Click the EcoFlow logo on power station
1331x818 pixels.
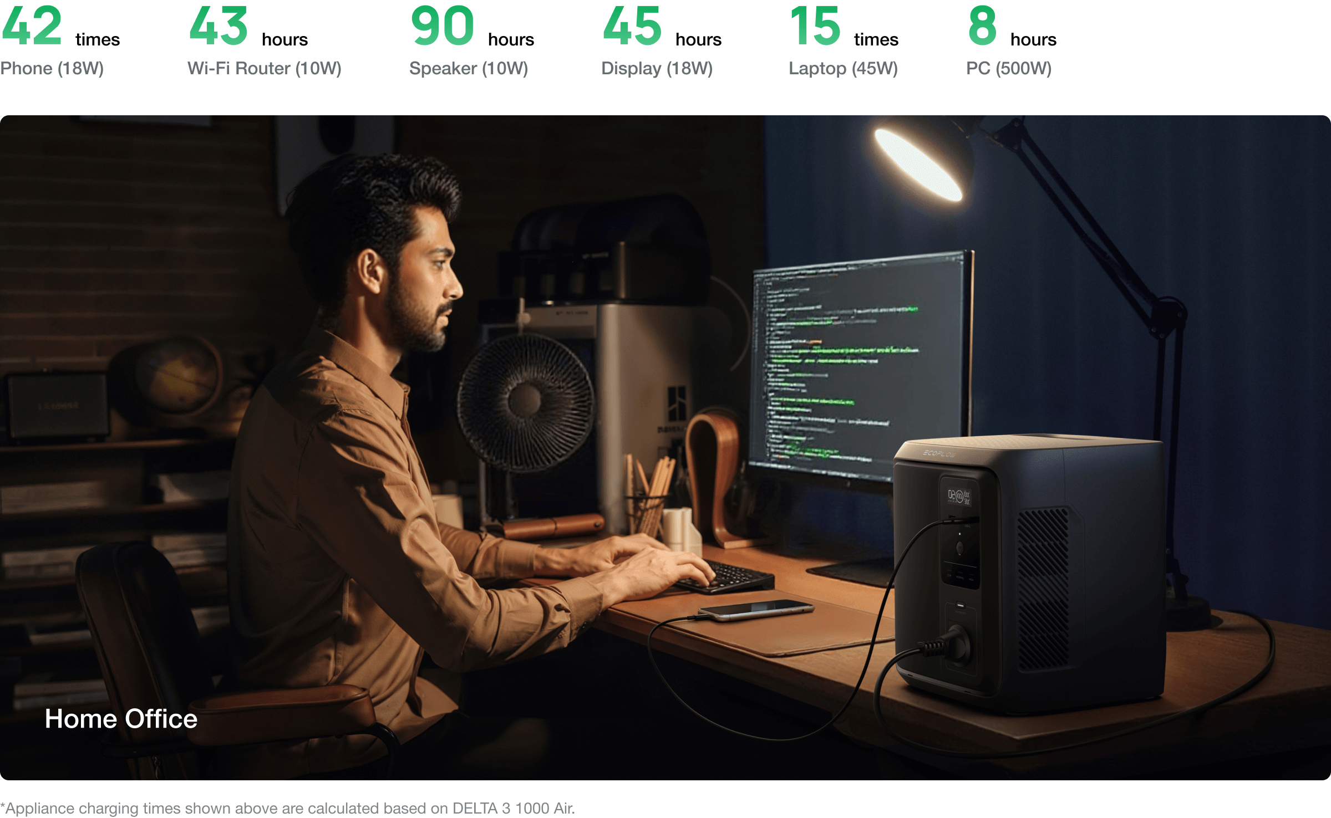coord(939,454)
